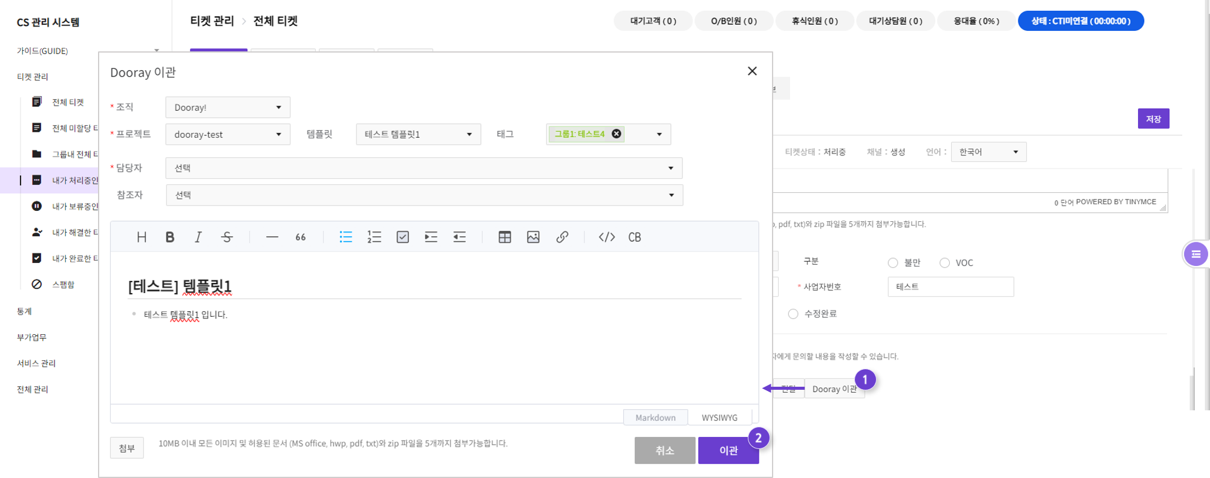This screenshot has width=1210, height=478.
Task: Switch editor to Markdown mode
Action: (x=656, y=418)
